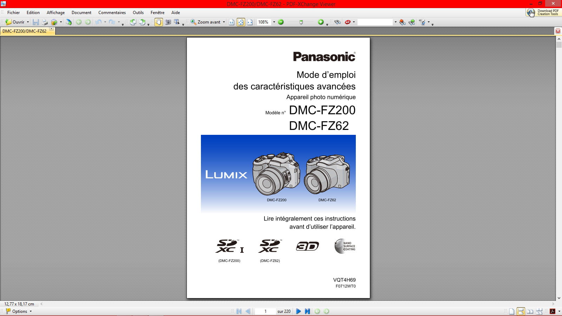Open the zoom percentage dropdown

coord(274,22)
